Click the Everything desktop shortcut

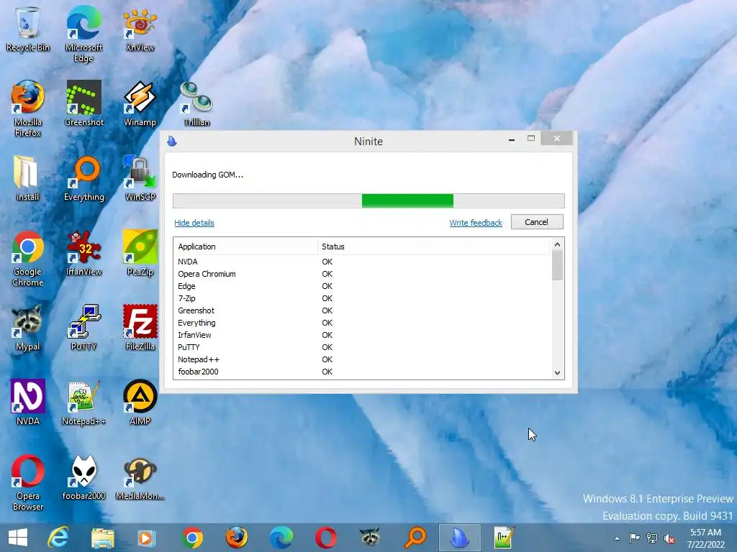coord(83,178)
